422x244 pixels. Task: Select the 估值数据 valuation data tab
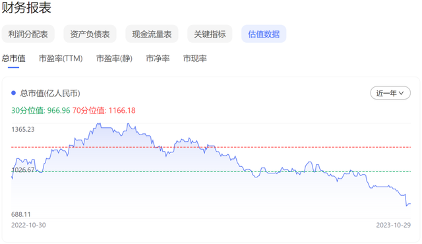tap(264, 34)
